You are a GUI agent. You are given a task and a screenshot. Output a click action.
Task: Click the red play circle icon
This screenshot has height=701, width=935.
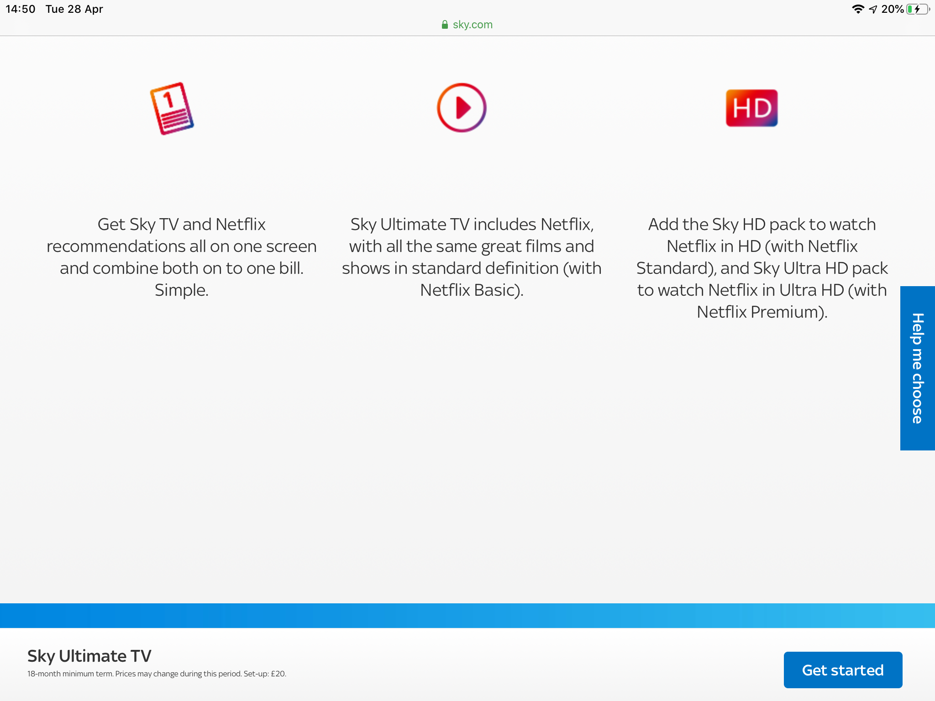(462, 108)
